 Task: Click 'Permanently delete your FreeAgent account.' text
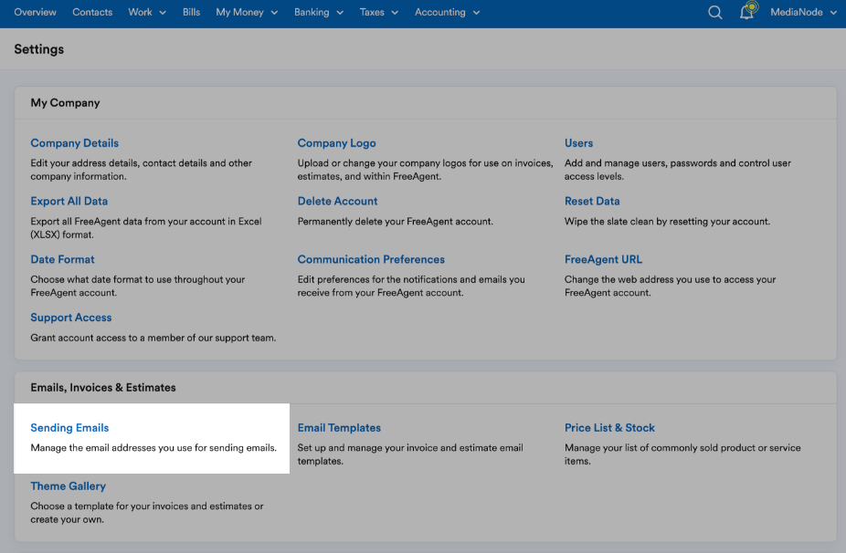point(396,222)
